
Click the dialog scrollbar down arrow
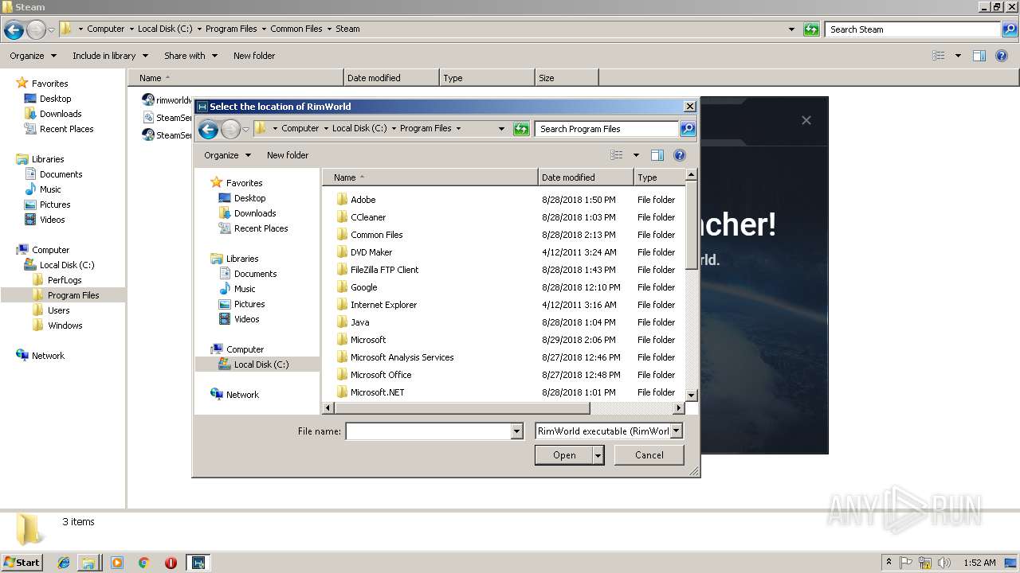(691, 395)
